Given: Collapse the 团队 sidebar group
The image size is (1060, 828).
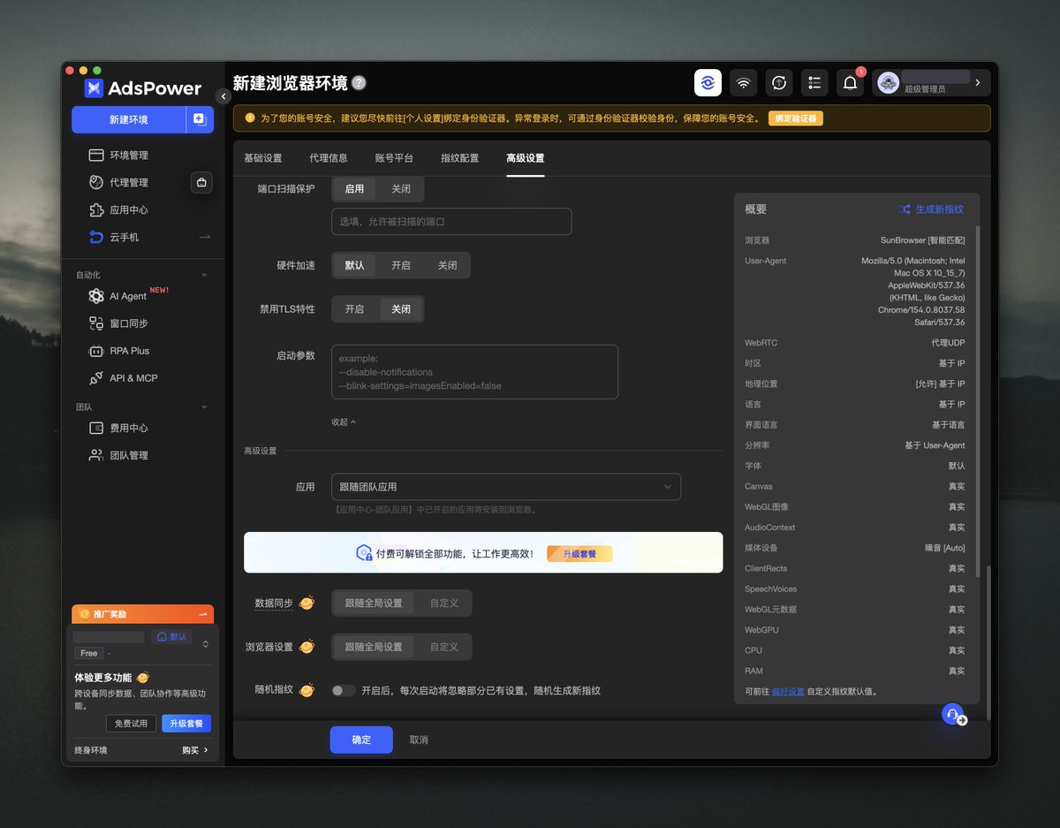Looking at the screenshot, I should coord(204,407).
